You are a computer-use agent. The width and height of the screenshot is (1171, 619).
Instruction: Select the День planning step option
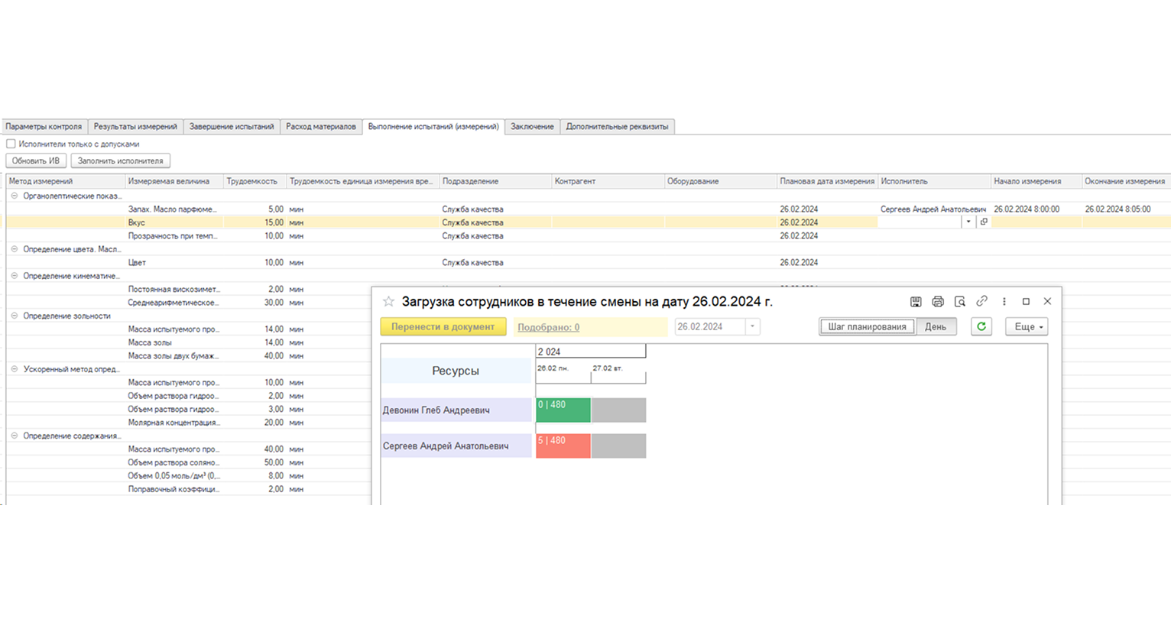[x=936, y=326]
